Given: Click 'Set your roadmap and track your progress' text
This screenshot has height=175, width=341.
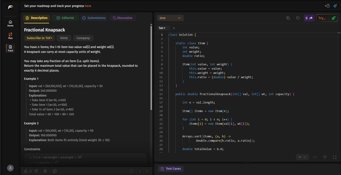Looking at the screenshot, I should [54, 6].
